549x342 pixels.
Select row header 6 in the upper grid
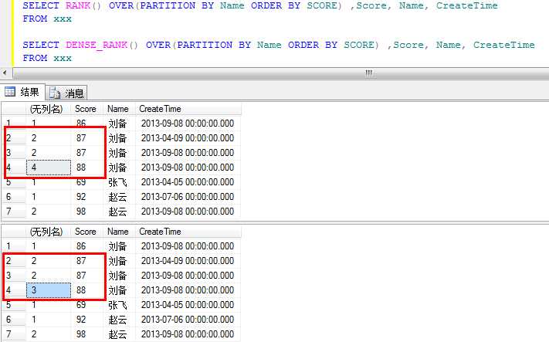14,197
